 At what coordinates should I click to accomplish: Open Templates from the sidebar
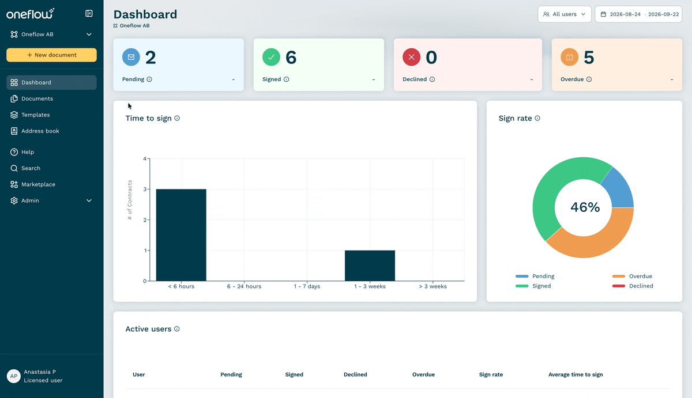point(51,115)
